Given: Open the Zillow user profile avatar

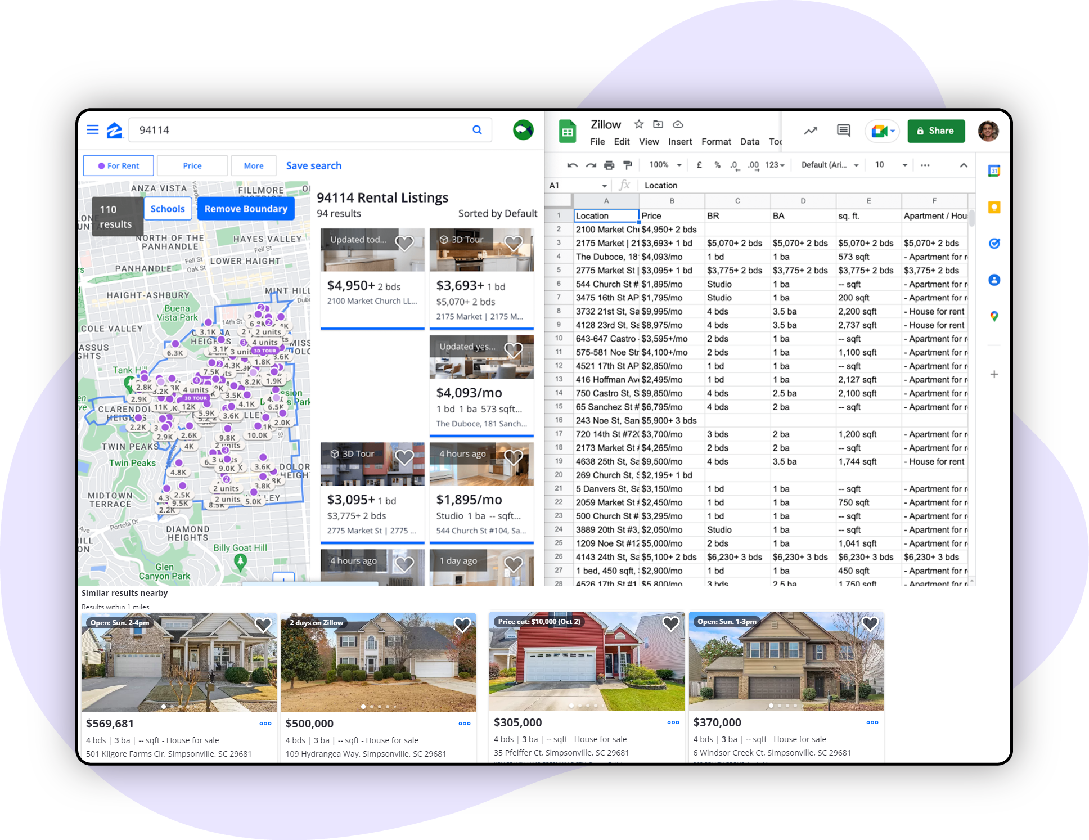Looking at the screenshot, I should 523,130.
